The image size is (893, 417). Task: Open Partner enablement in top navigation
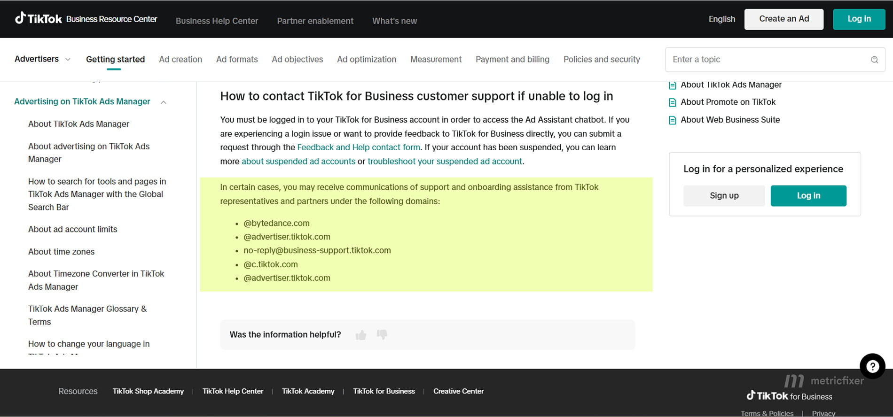pos(315,21)
